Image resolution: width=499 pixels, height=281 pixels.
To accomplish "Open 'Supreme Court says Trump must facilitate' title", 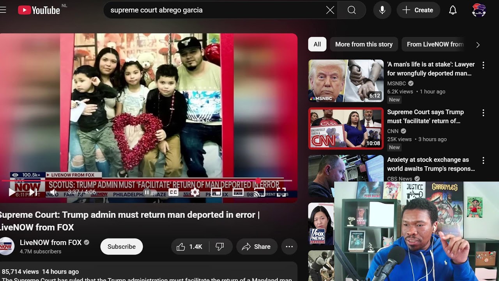I will click(426, 116).
